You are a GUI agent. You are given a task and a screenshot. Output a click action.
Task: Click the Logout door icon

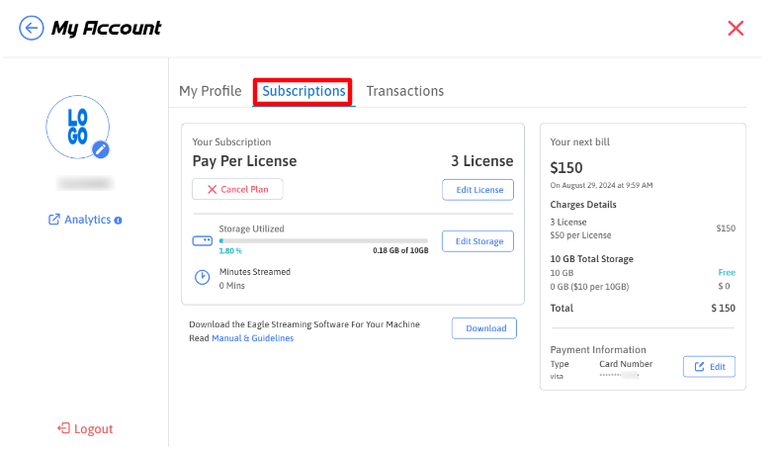pos(63,429)
